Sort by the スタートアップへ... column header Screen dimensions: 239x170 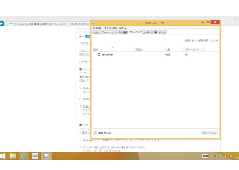[x=194, y=49]
